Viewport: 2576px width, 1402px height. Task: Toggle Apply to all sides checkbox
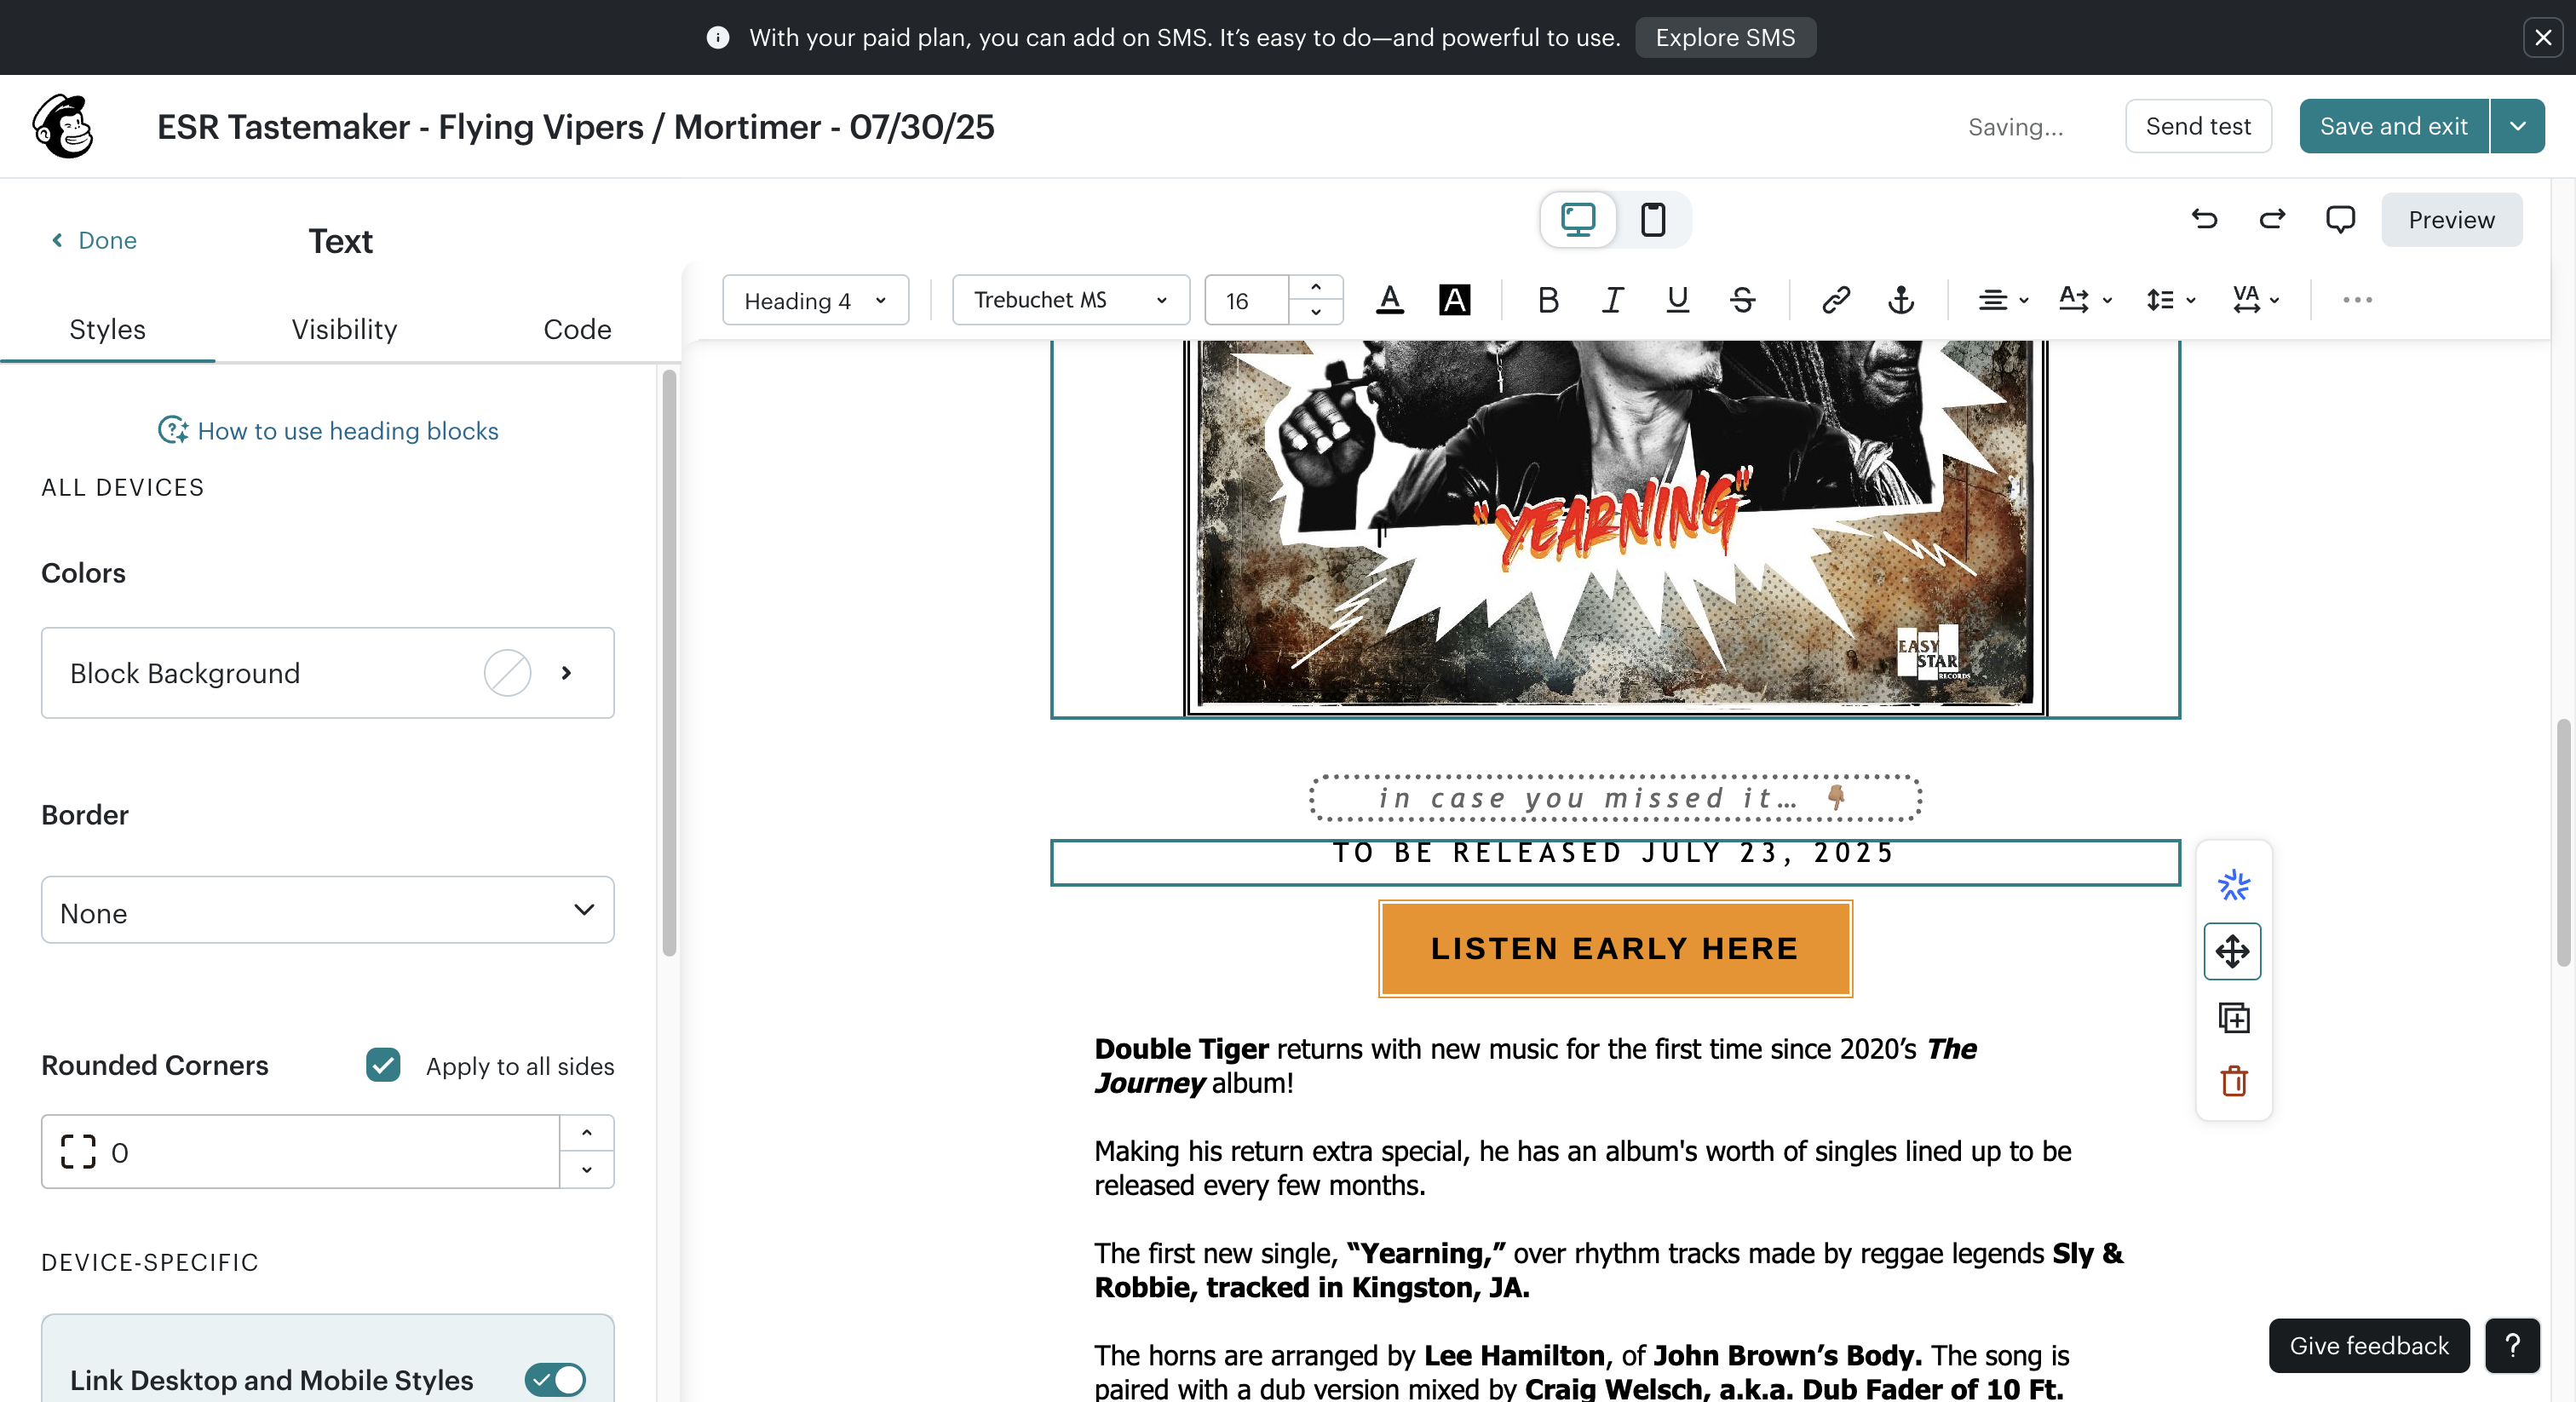tap(383, 1065)
